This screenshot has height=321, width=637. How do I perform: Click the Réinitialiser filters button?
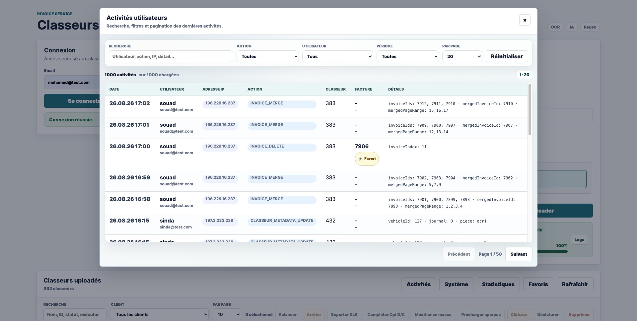click(507, 56)
